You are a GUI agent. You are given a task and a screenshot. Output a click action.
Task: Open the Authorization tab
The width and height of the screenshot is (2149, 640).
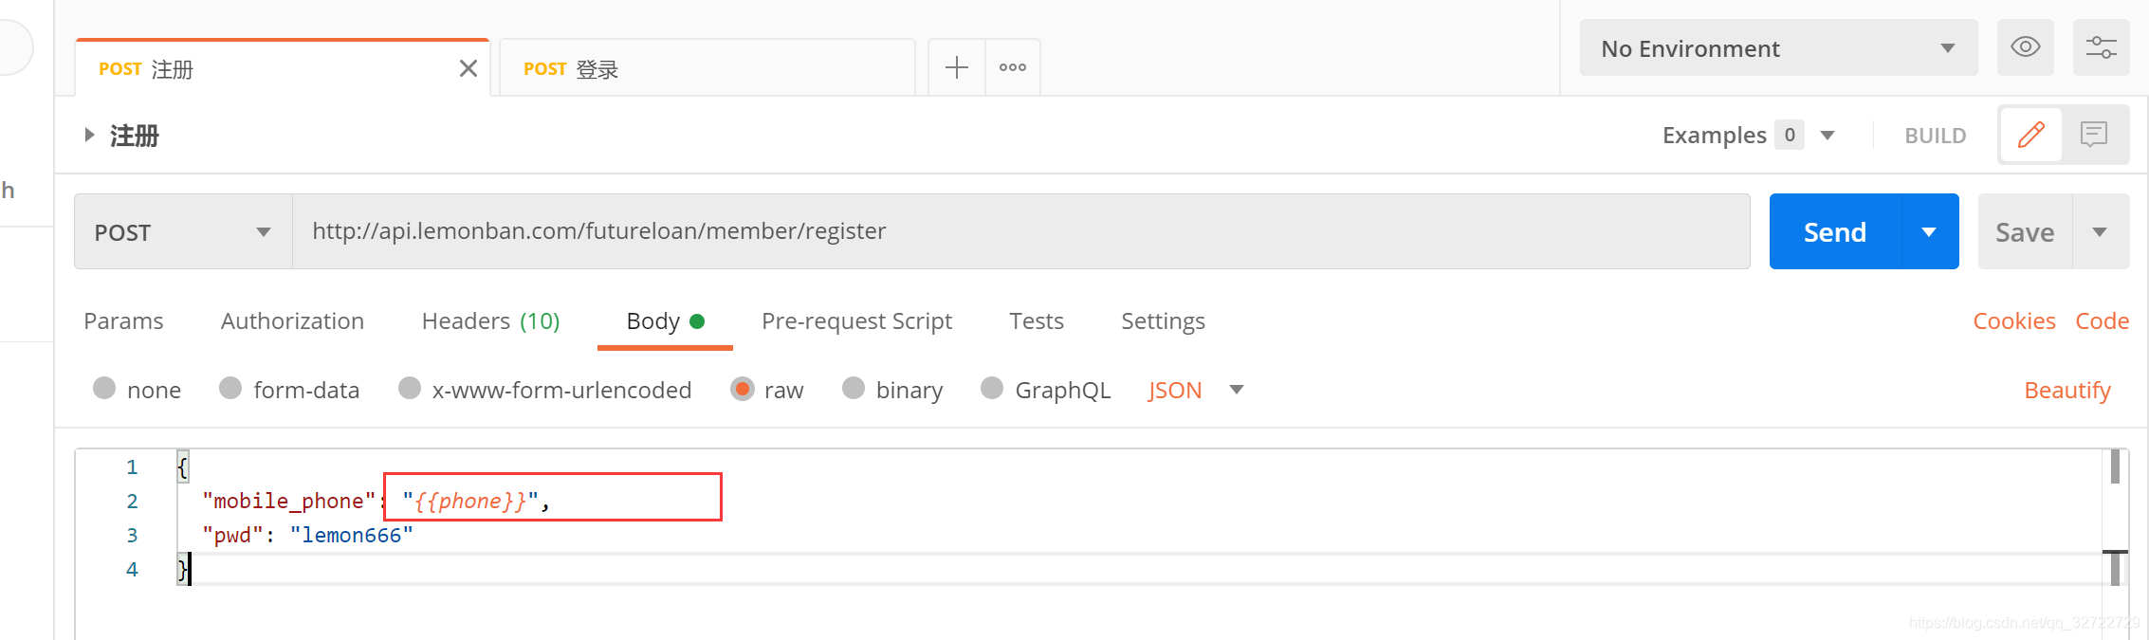(292, 321)
